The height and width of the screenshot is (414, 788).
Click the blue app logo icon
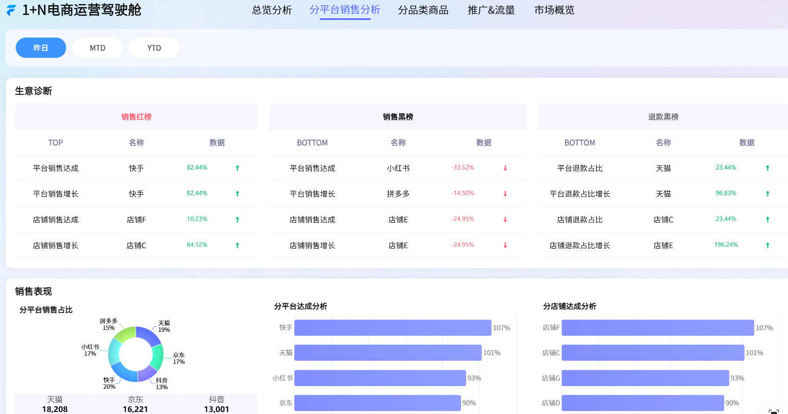(x=11, y=10)
